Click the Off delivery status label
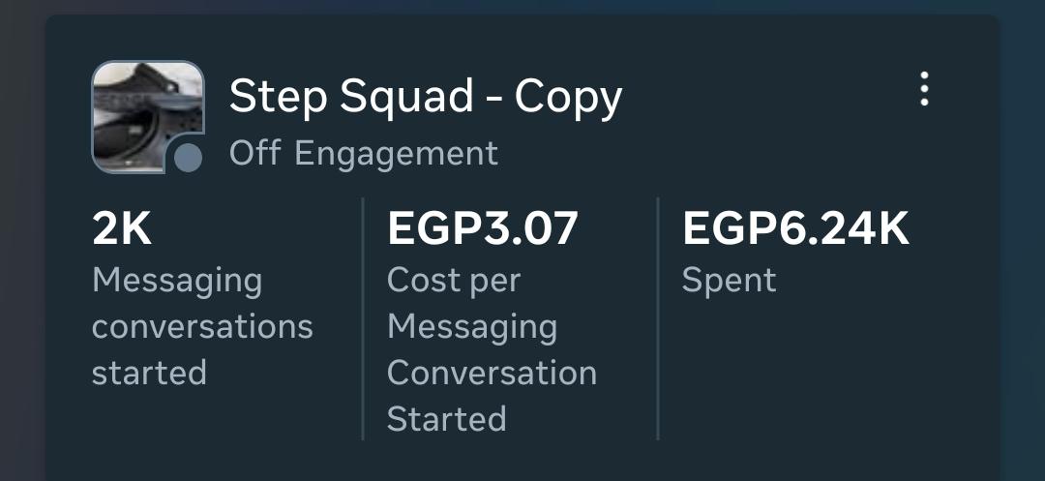 [255, 153]
